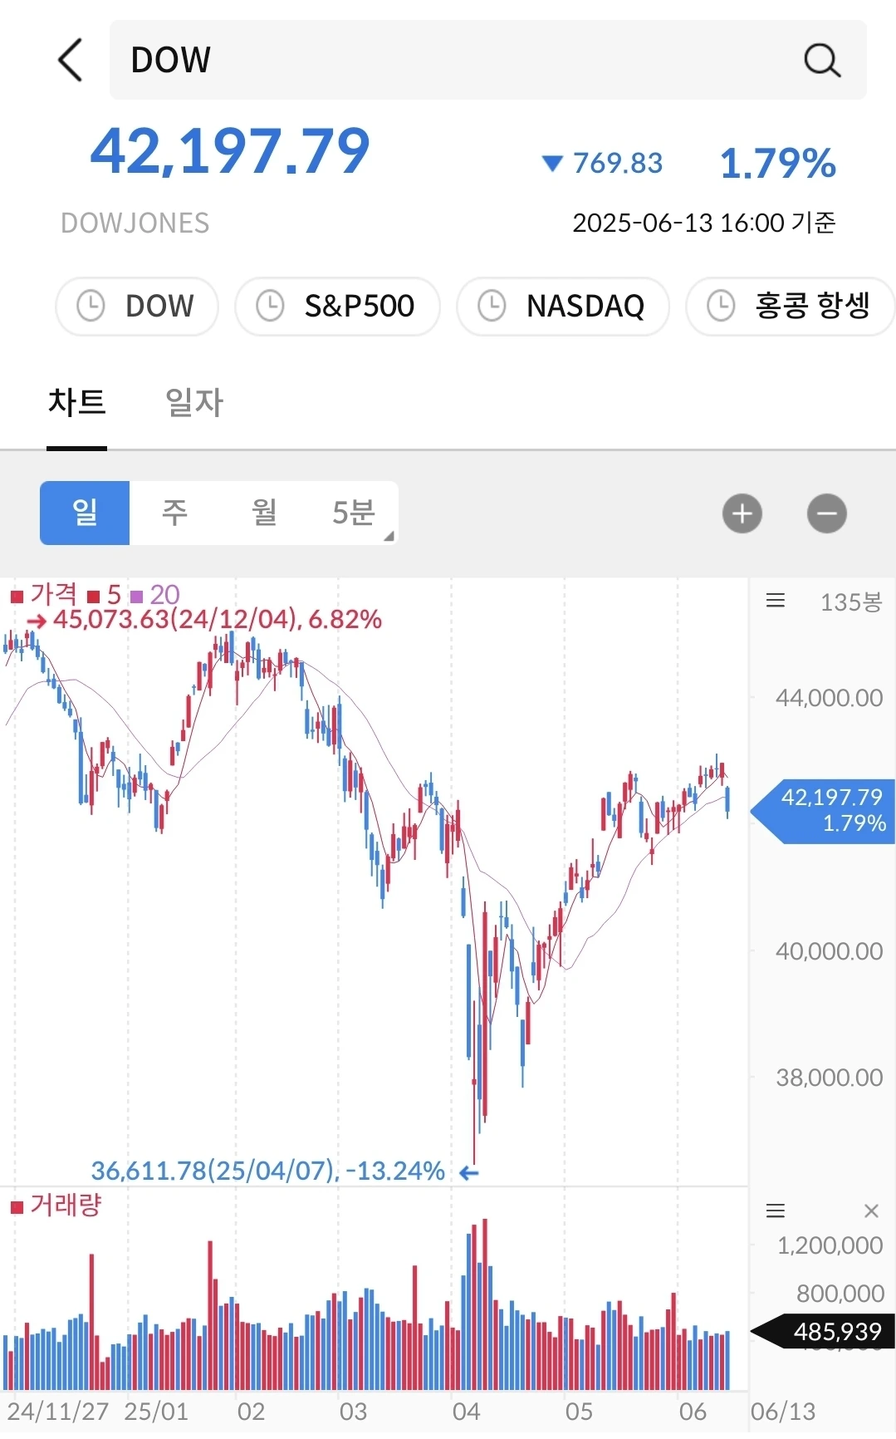Switch to the 차트 tab
This screenshot has height=1439, width=896.
[x=77, y=403]
